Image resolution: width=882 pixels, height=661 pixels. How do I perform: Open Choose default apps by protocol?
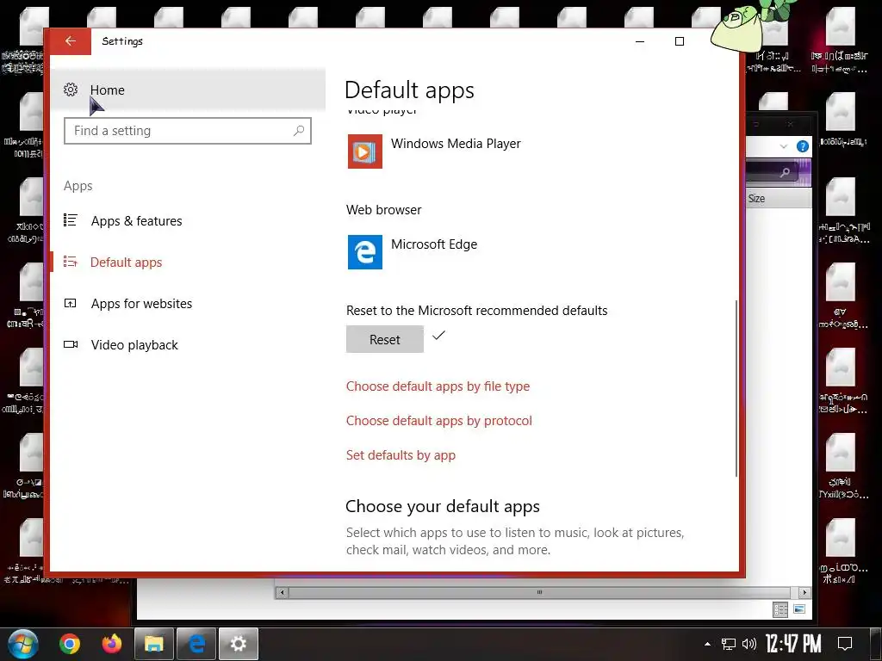(438, 421)
